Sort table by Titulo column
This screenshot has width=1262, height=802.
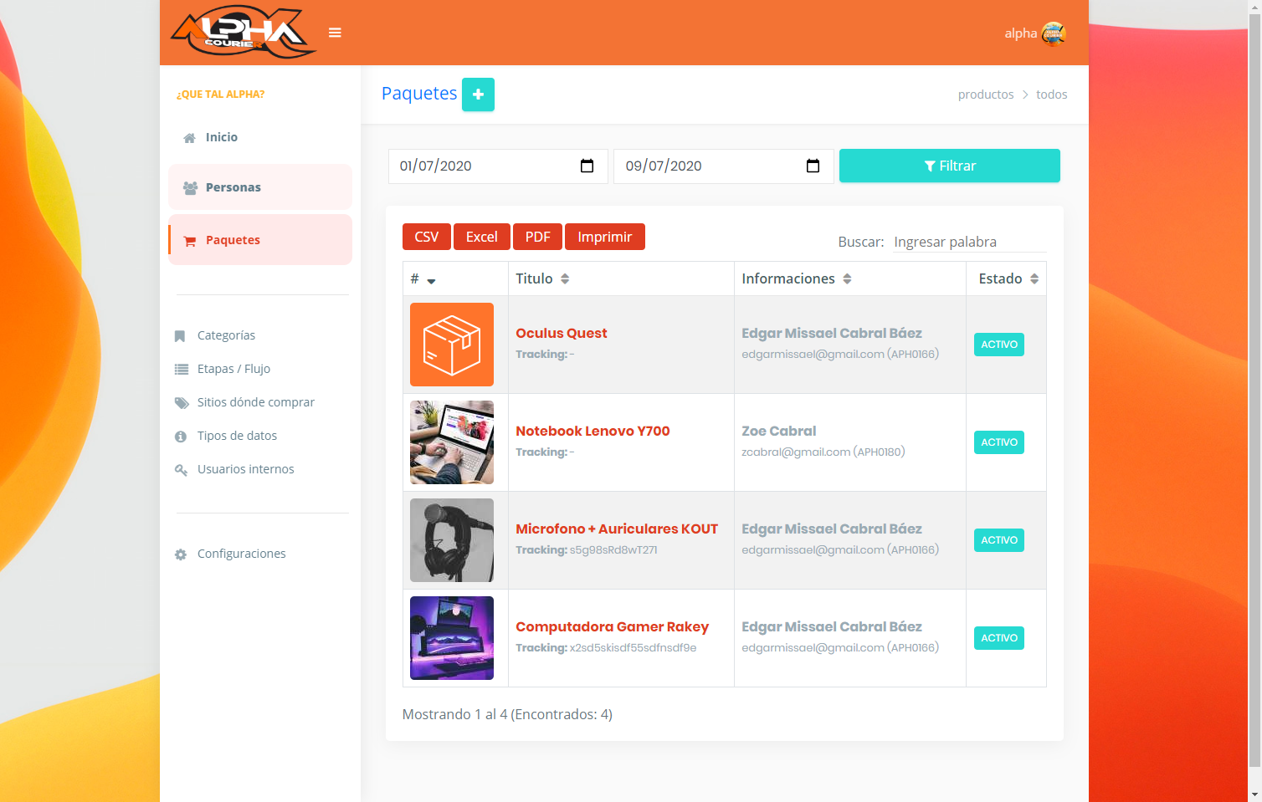(x=565, y=278)
